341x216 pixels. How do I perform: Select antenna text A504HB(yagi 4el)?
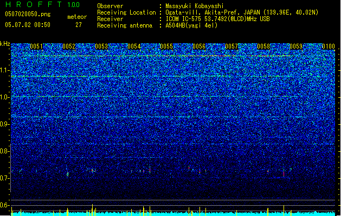pos(191,25)
